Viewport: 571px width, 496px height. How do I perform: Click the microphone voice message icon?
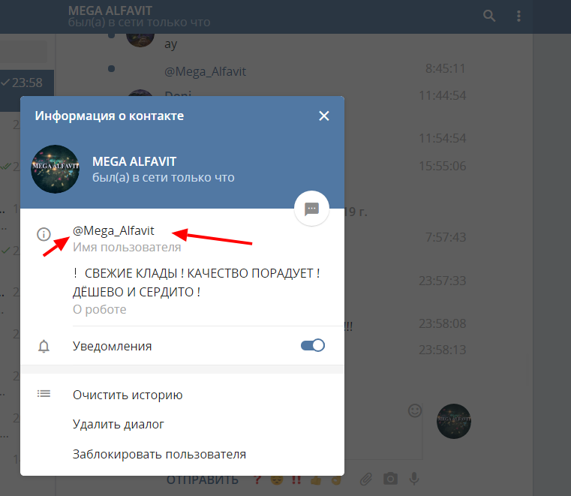[x=414, y=479]
